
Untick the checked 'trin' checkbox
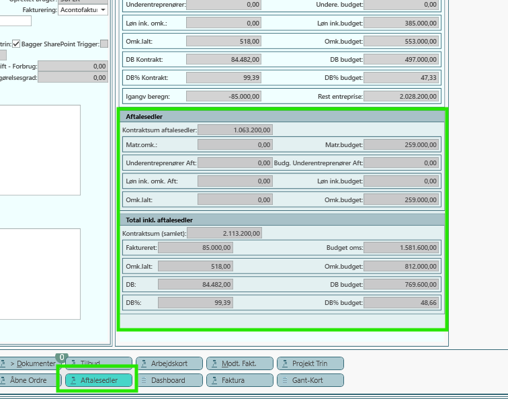[x=16, y=44]
